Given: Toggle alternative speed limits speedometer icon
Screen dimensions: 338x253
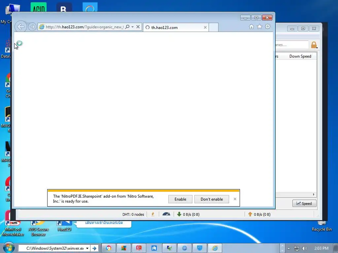Looking at the screenshot, I should (x=166, y=214).
